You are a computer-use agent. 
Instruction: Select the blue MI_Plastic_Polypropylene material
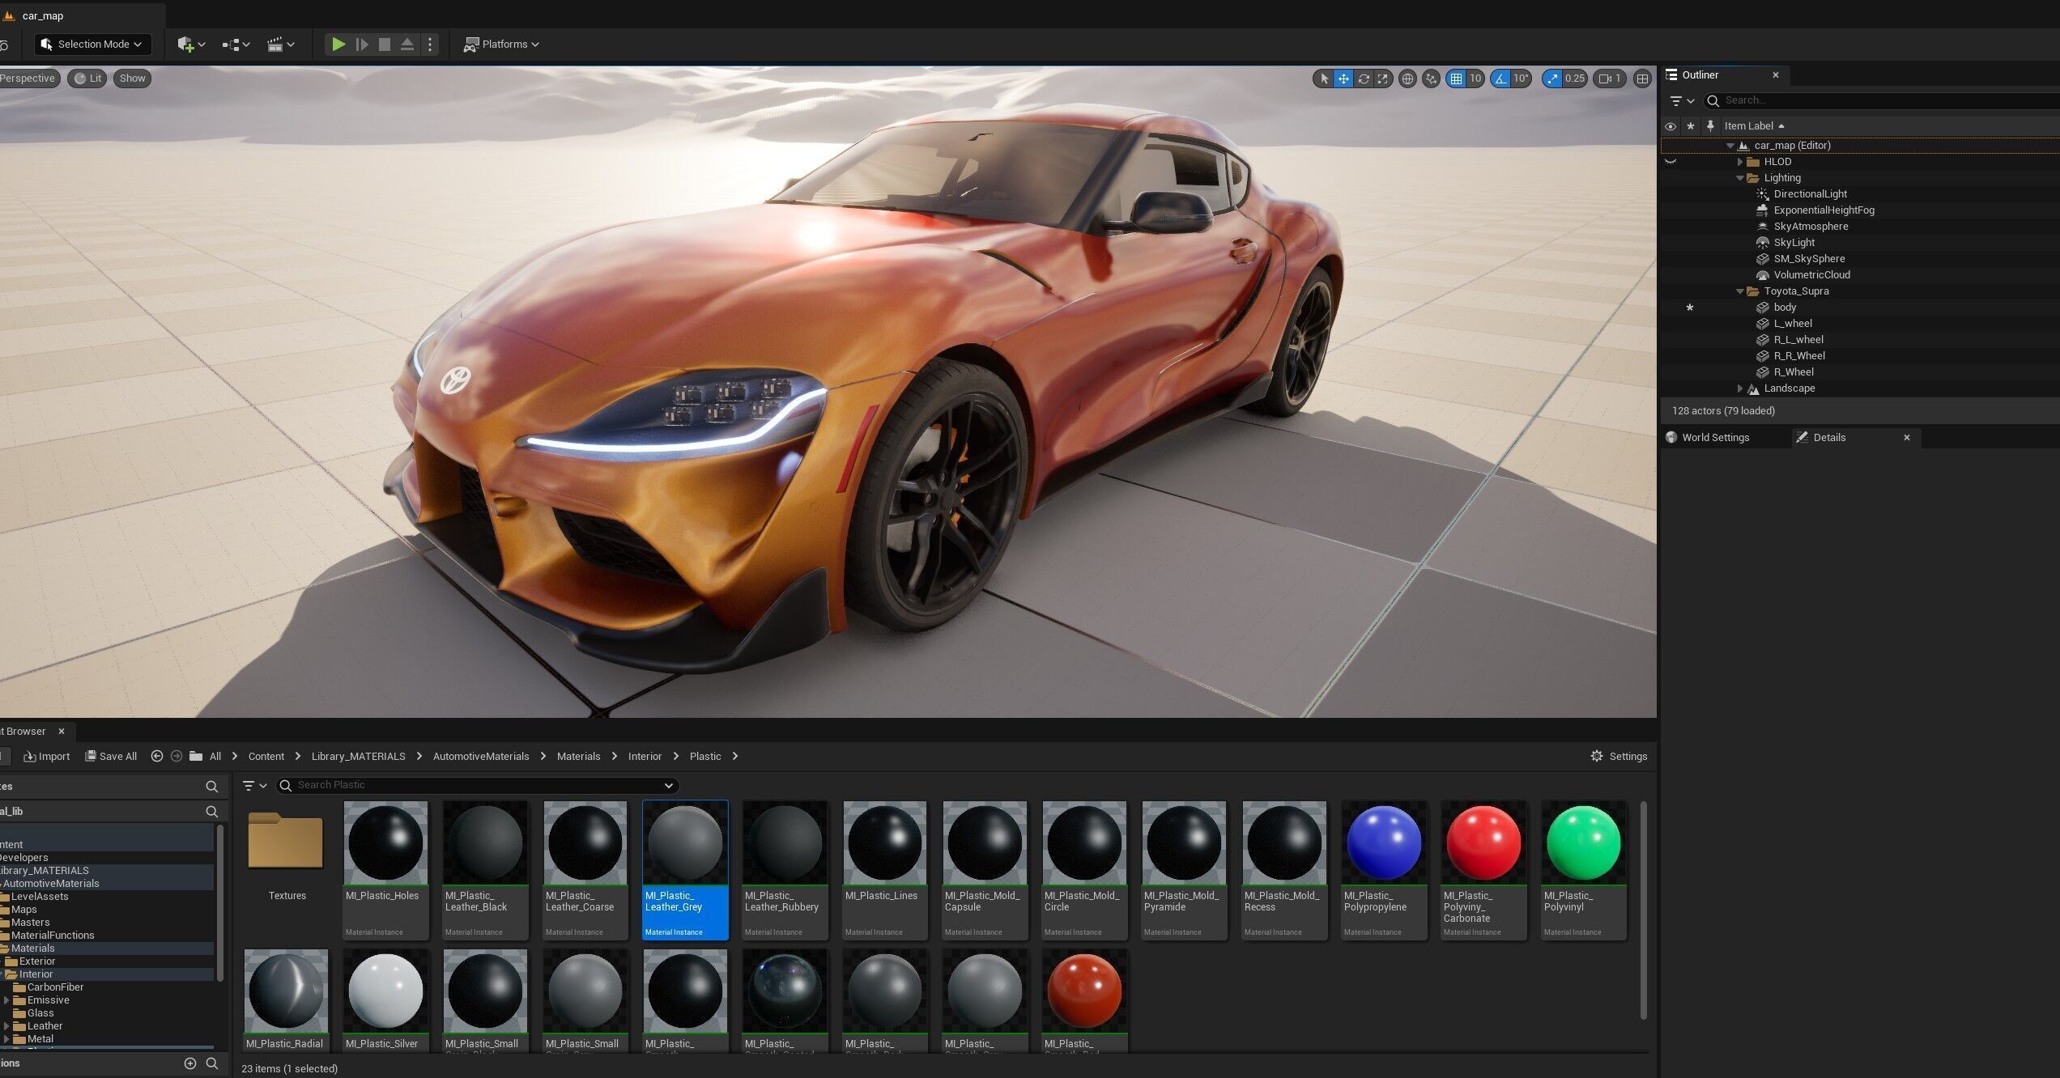[1383, 871]
